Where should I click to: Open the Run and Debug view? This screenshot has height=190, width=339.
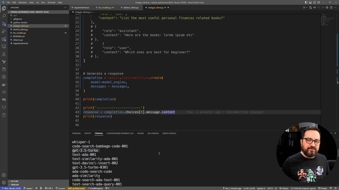[x=4, y=32]
